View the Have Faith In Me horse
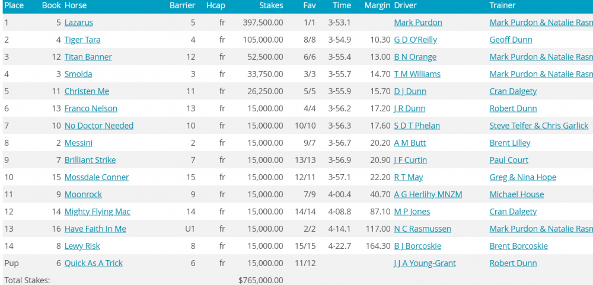593x285 pixels. coord(95,229)
